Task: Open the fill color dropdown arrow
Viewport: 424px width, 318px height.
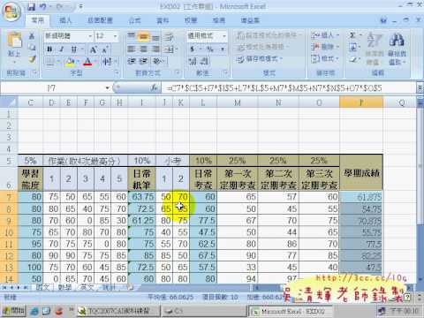Action: [78, 62]
